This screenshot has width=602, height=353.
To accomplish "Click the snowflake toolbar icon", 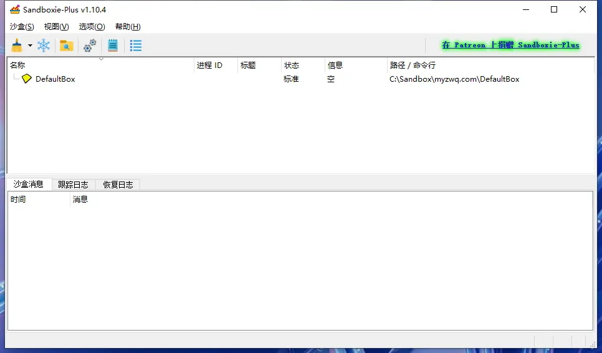I will coord(44,46).
